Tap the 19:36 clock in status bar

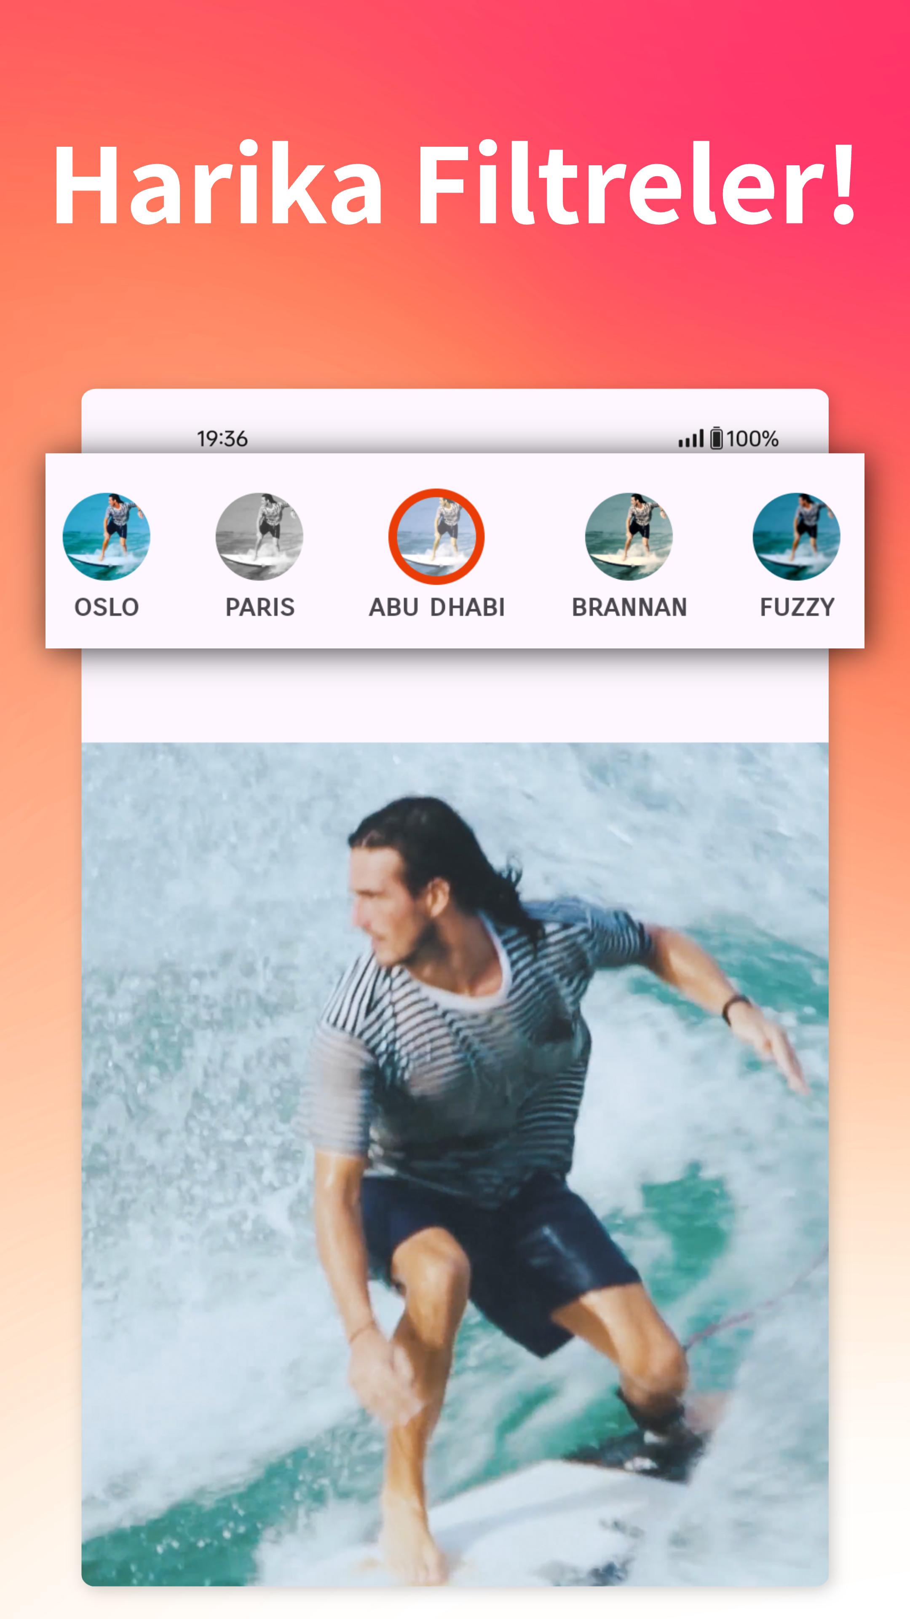pos(222,438)
